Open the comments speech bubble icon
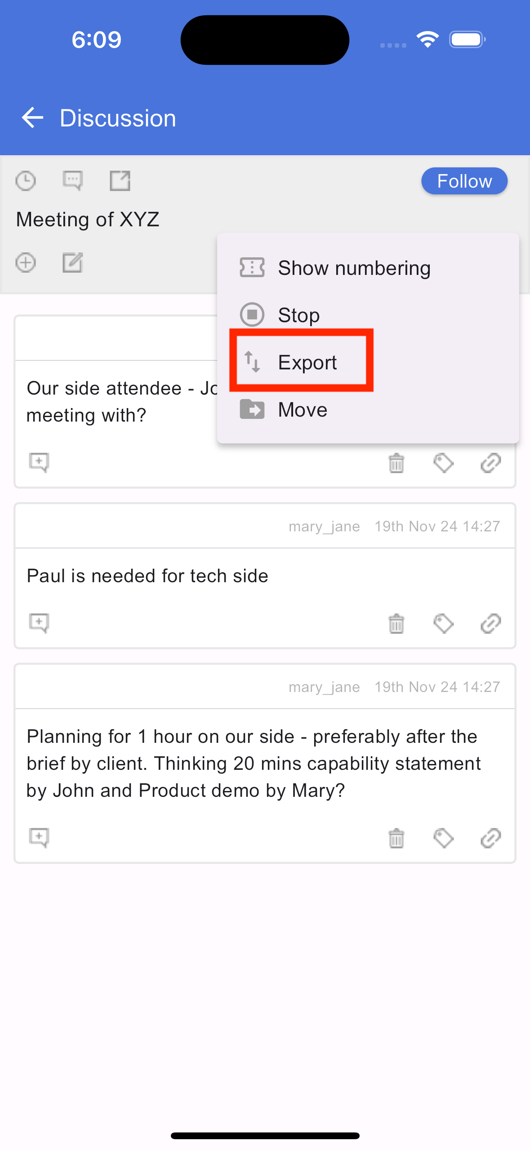This screenshot has height=1150, width=530. click(72, 181)
